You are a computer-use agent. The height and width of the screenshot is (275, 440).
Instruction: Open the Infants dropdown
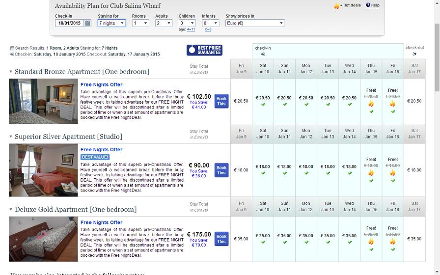click(x=211, y=23)
